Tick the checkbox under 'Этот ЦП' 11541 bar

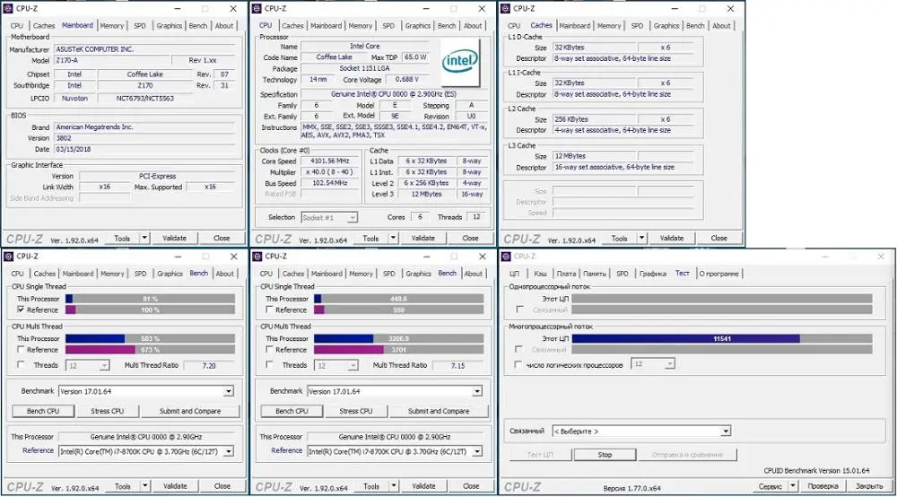point(518,349)
